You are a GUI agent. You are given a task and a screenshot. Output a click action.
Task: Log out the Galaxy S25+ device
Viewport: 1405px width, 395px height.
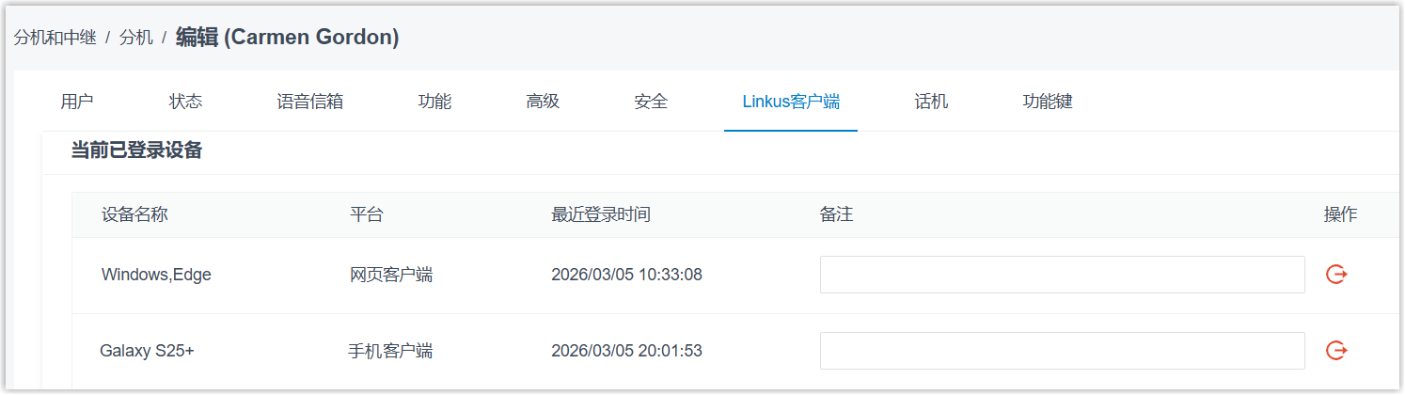point(1336,351)
